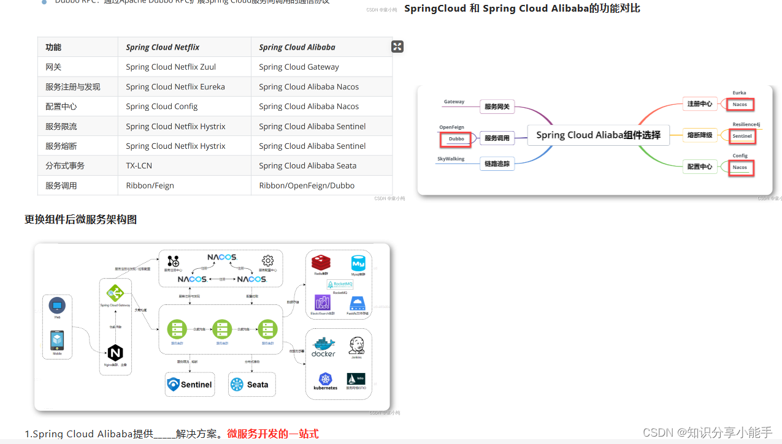Select the 'Spring Cloud Gateway' table cell
782x444 pixels.
[x=321, y=67]
